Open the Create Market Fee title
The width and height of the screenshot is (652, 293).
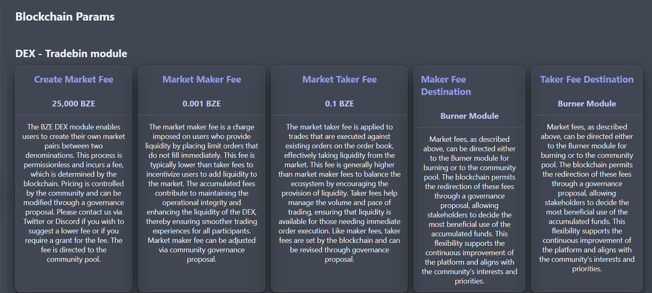pos(74,80)
